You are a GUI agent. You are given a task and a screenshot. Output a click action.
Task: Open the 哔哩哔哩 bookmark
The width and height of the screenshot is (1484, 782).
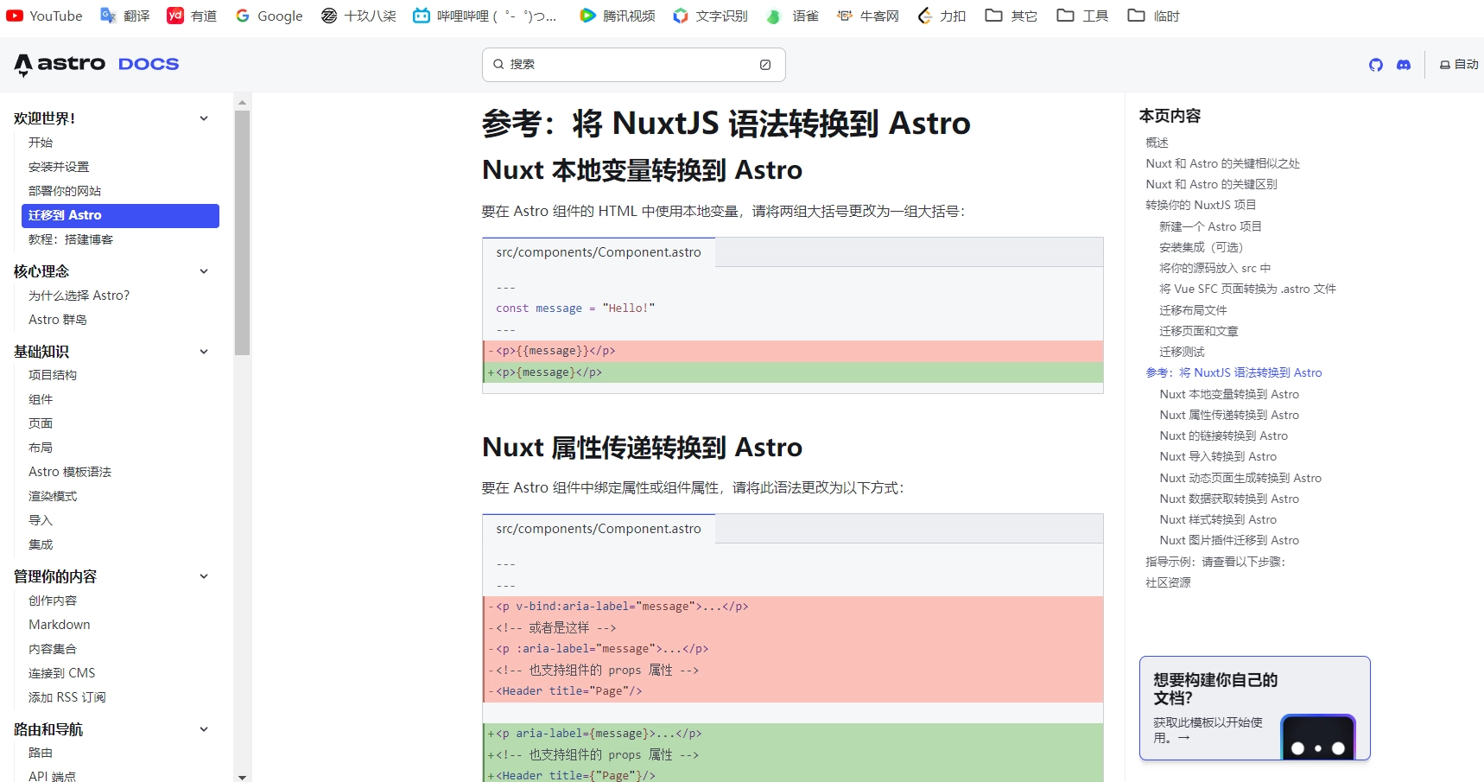(485, 16)
